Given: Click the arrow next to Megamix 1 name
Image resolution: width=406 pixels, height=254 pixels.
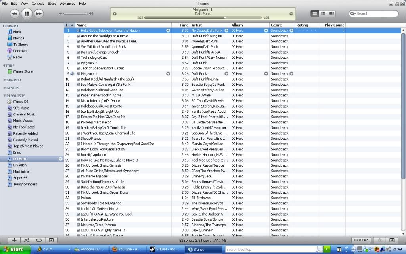Looking at the screenshot, I should click(168, 73).
